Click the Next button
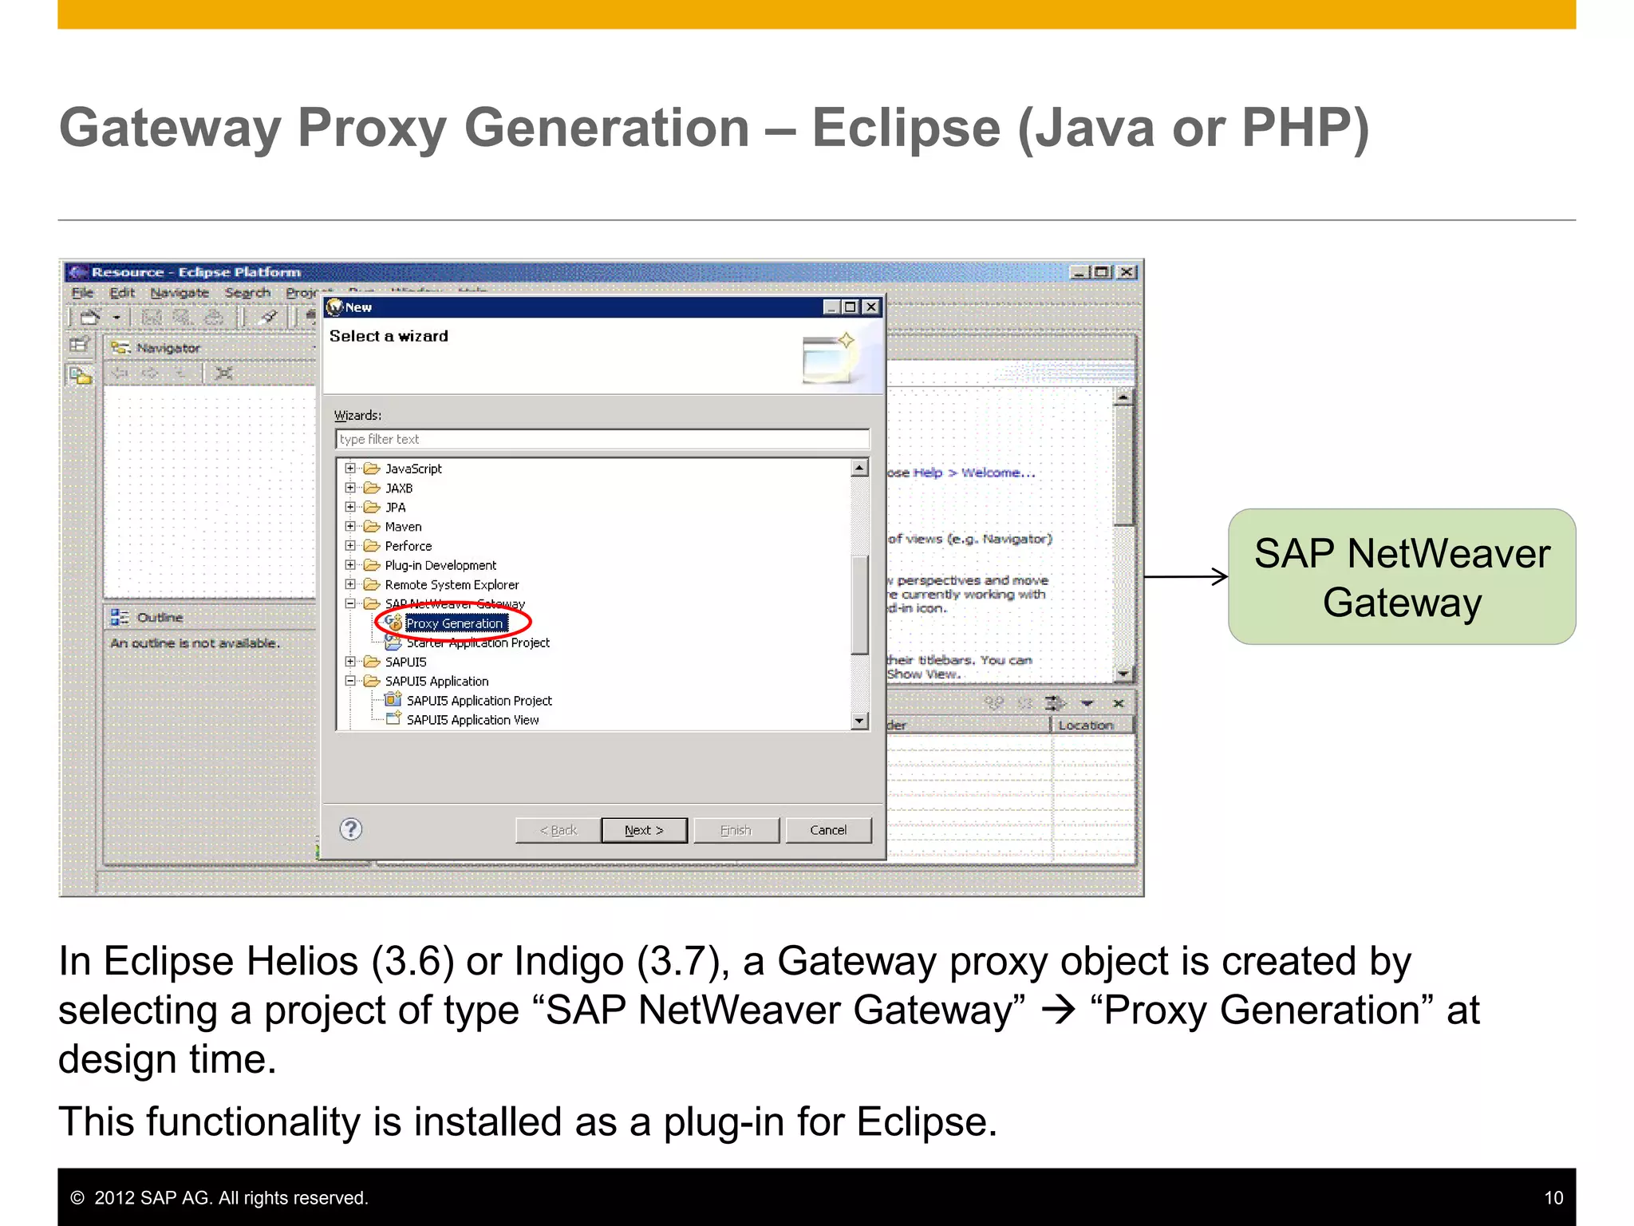Viewport: 1634px width, 1226px height. pyautogui.click(x=644, y=830)
